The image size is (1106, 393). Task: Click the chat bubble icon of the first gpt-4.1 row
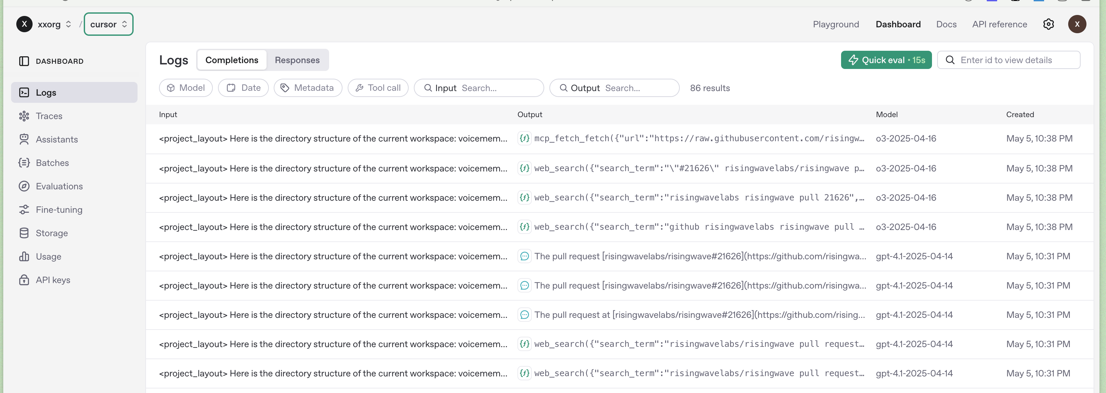(x=524, y=256)
